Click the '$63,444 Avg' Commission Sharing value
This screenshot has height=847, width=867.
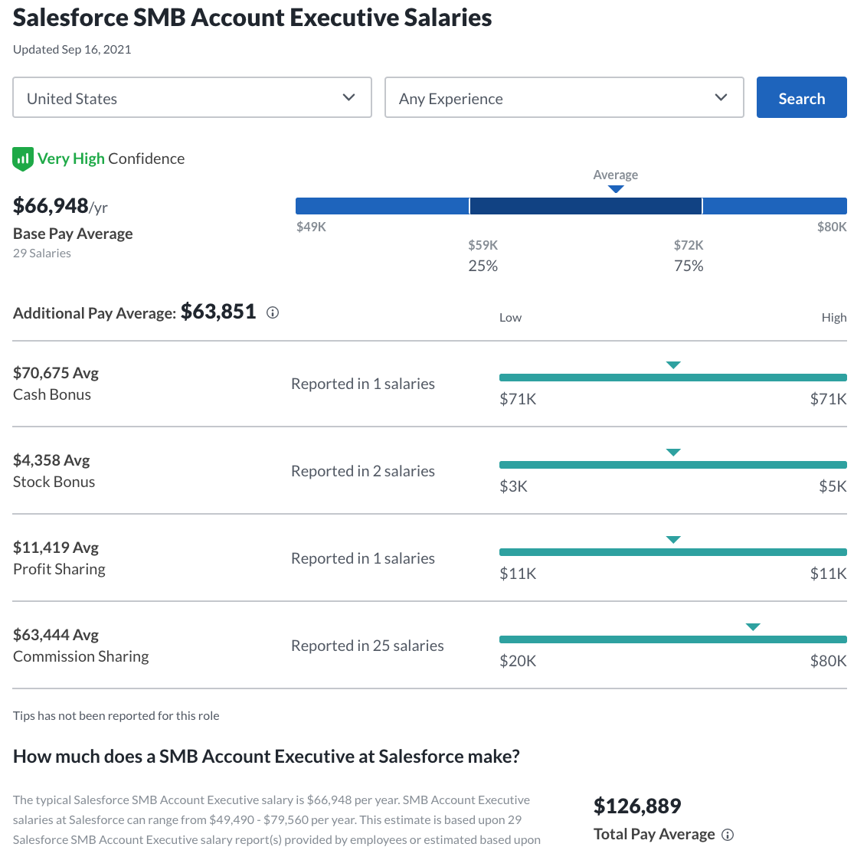point(56,635)
